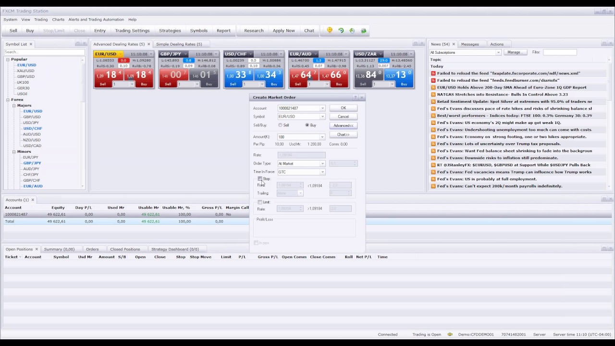The image size is (615, 346).
Task: Close the USD/ZAR rate tile
Action: [x=412, y=54]
